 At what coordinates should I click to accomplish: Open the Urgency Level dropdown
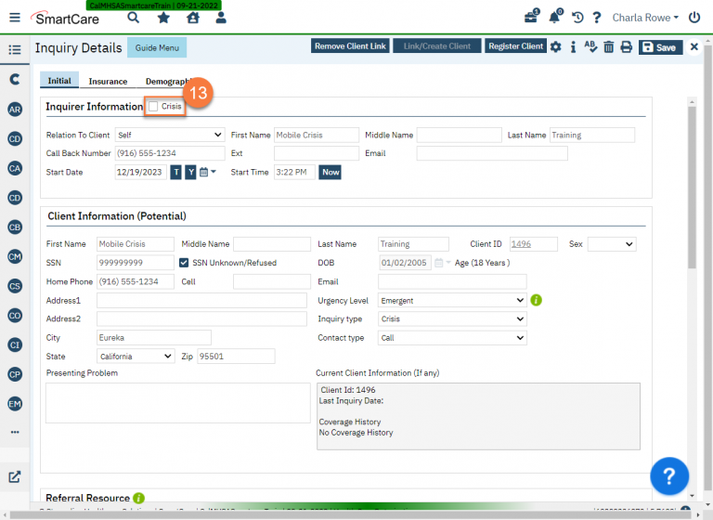pos(452,301)
